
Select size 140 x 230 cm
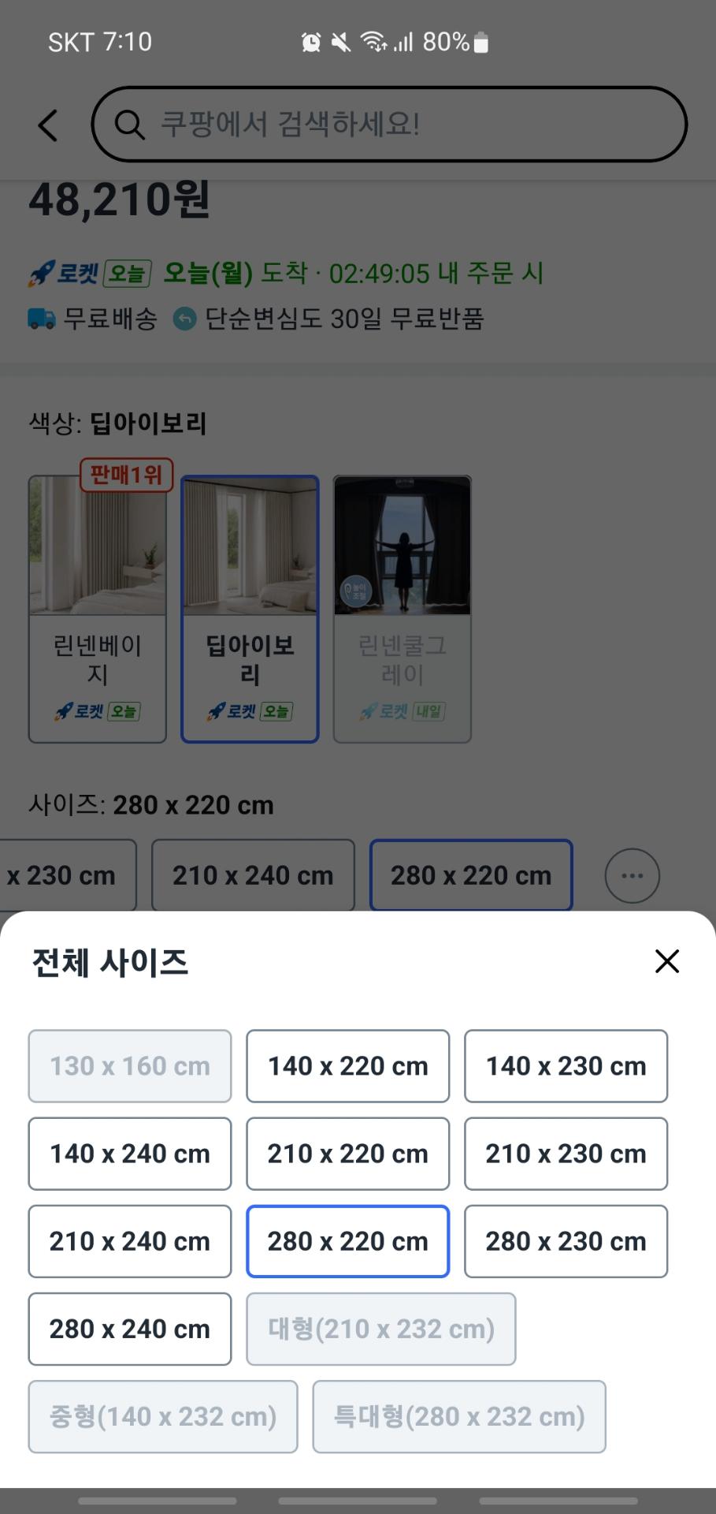(x=566, y=1066)
